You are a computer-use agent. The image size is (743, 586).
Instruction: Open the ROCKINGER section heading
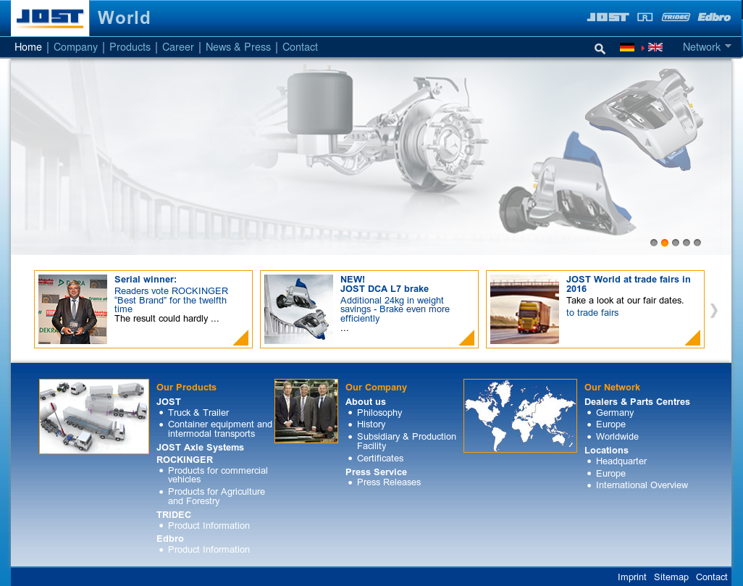pos(185,460)
